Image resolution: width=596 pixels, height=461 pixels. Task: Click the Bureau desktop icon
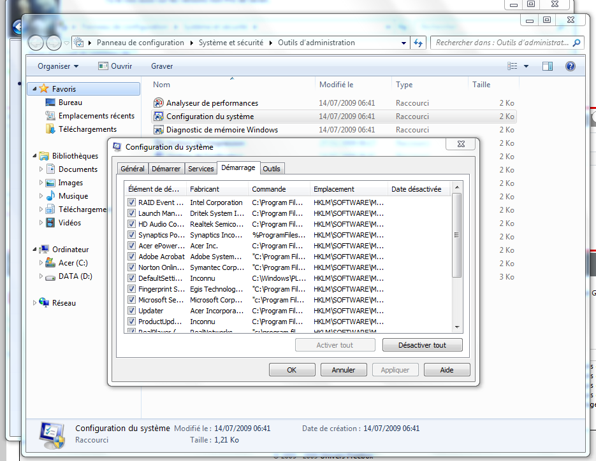pyautogui.click(x=50, y=102)
